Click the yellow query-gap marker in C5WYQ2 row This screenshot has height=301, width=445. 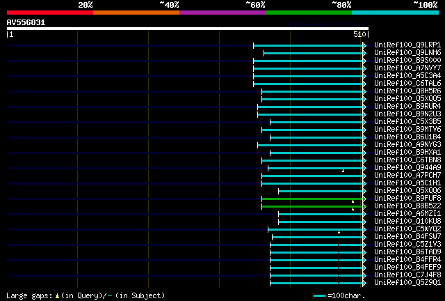[339, 232]
